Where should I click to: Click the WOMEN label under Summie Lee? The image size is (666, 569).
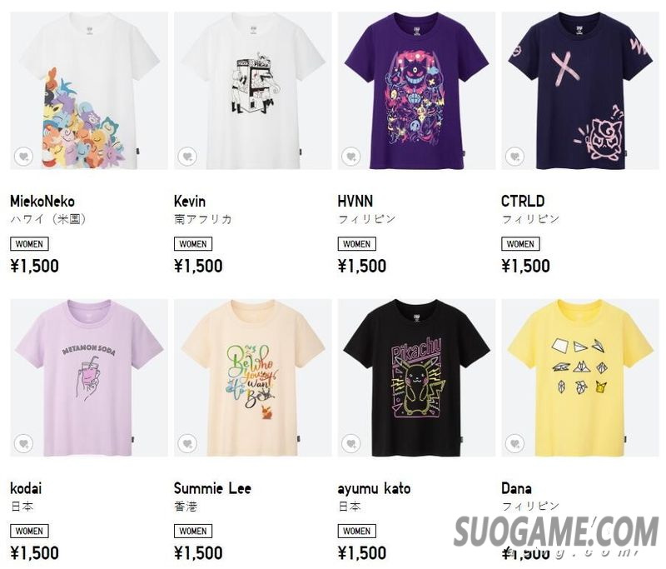pyautogui.click(x=193, y=532)
